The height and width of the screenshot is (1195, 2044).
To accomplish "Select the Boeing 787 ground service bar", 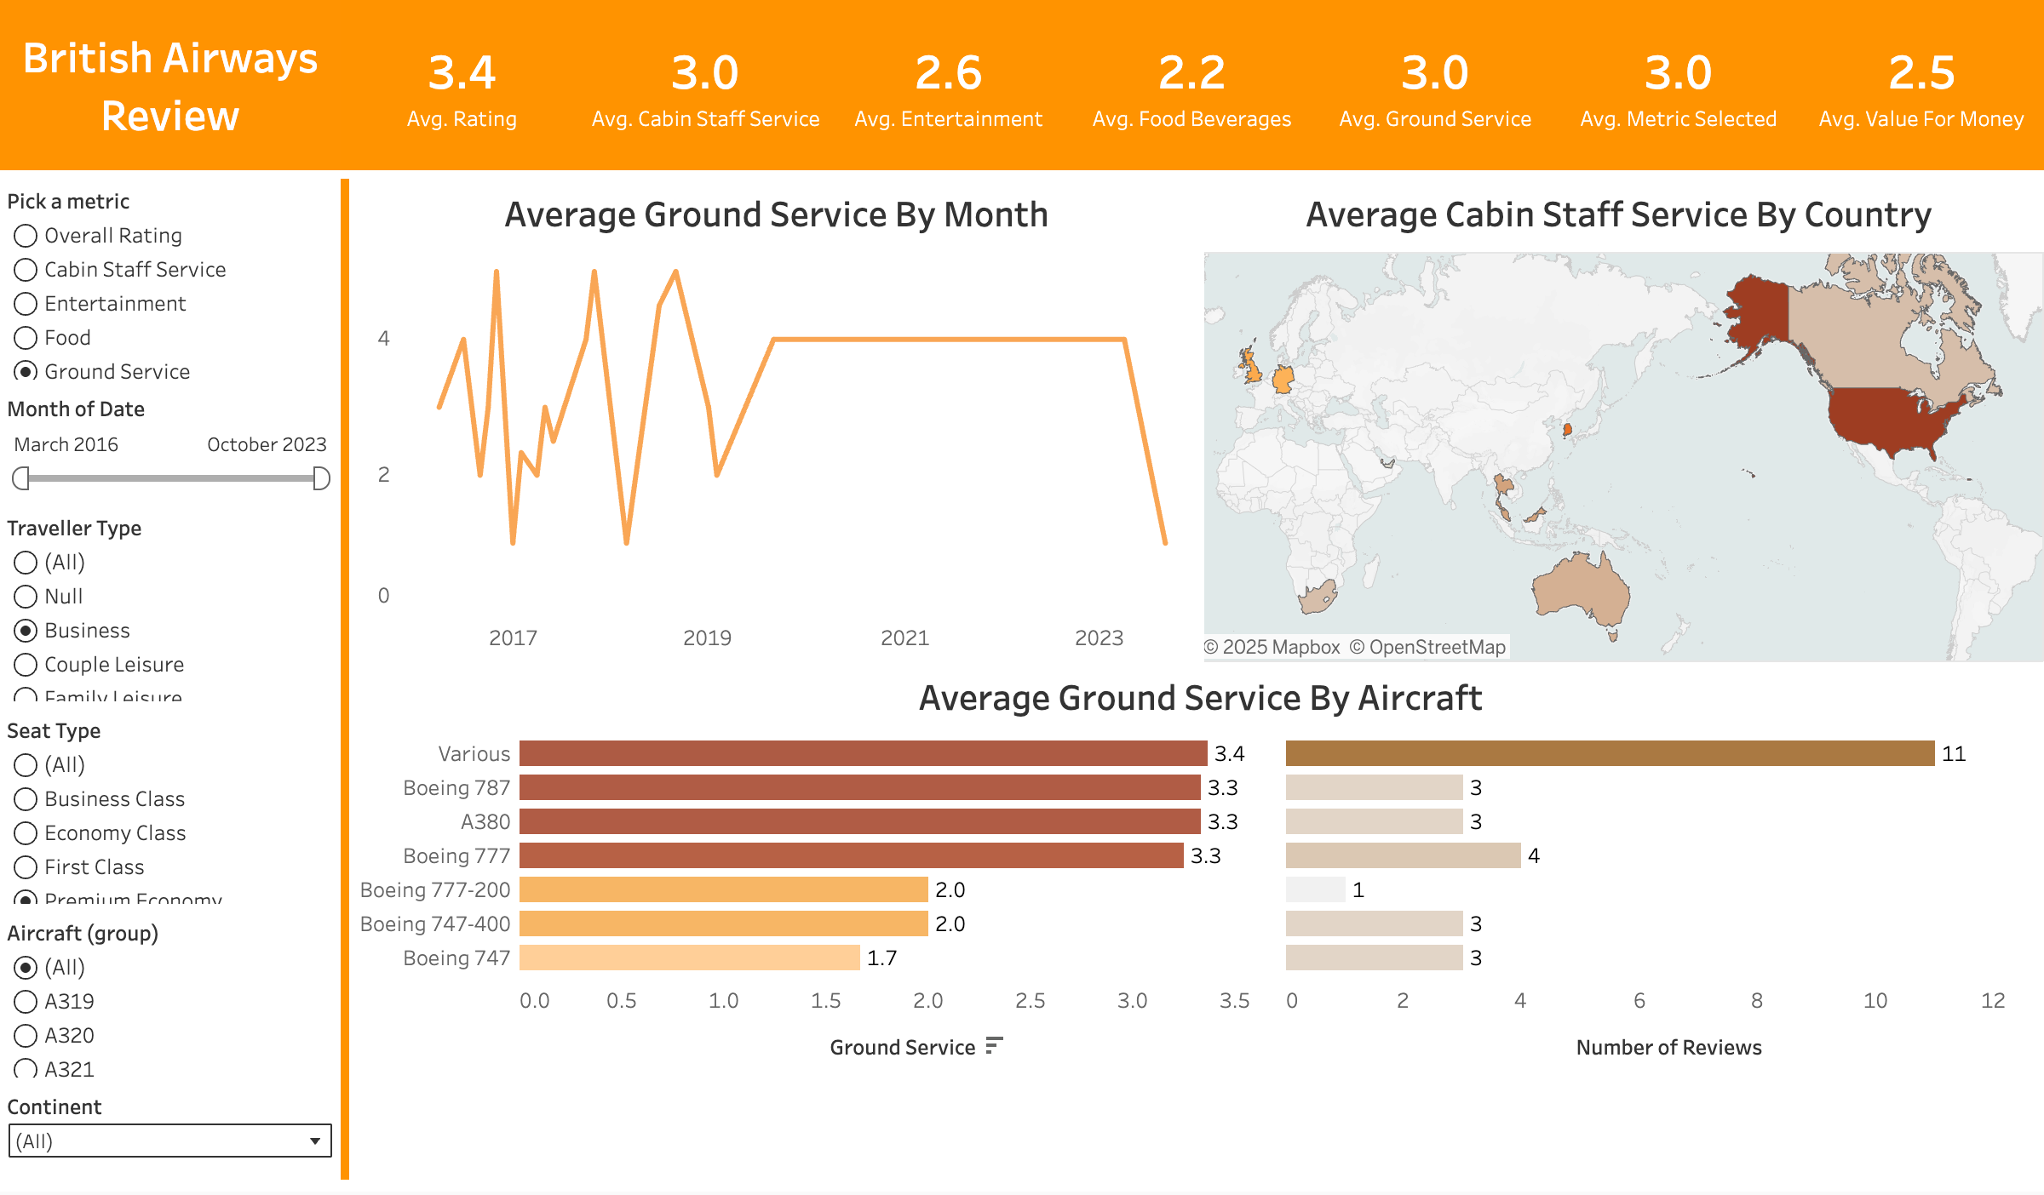I will point(859,787).
